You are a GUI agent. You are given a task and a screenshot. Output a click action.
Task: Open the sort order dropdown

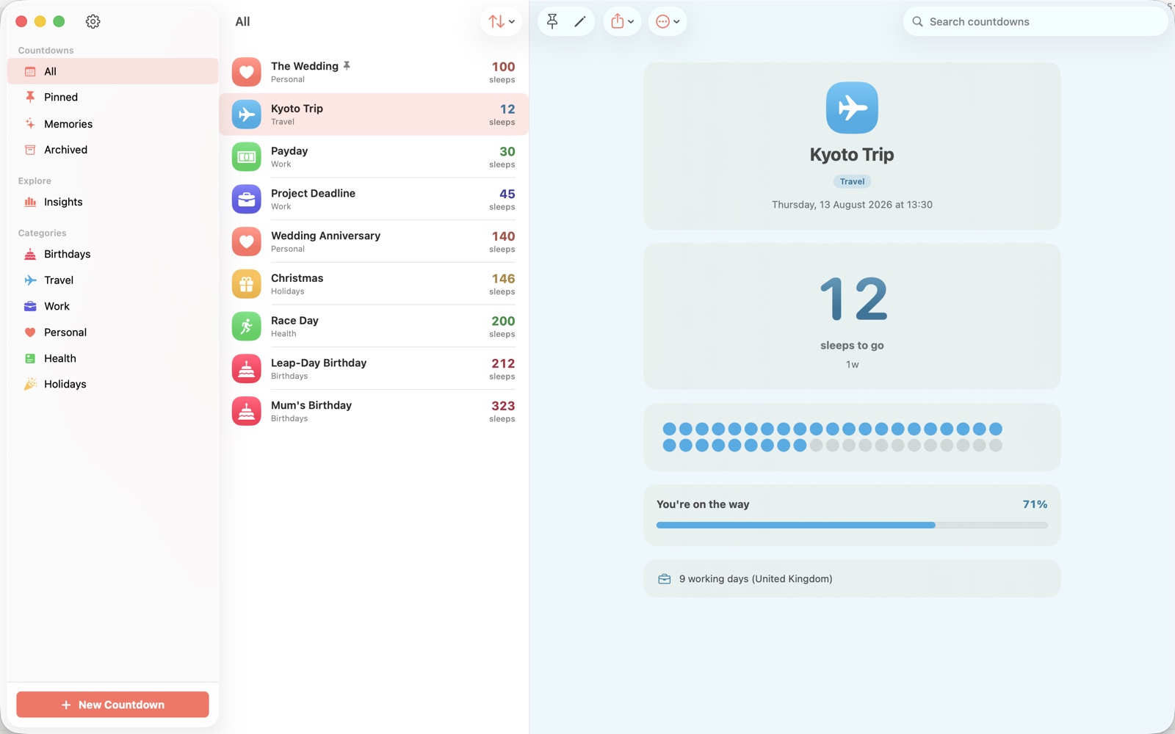(x=502, y=21)
